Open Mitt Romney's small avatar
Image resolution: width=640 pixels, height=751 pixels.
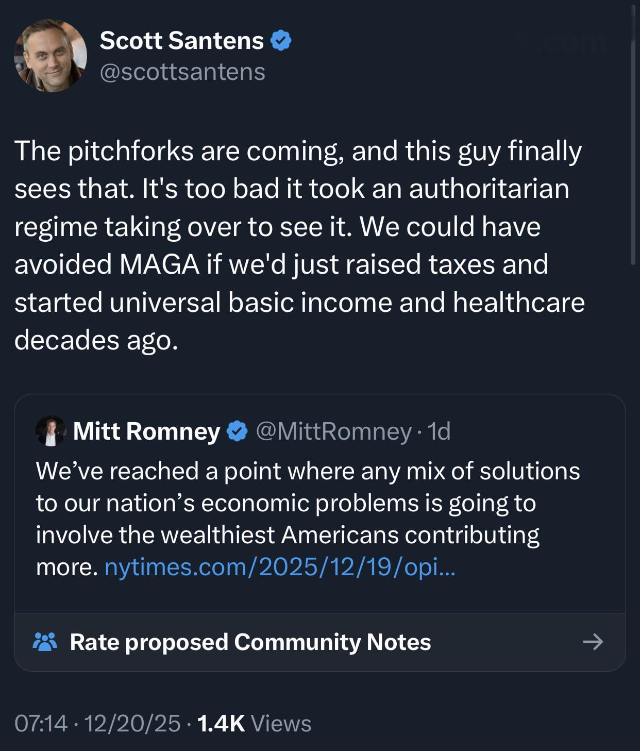point(50,431)
